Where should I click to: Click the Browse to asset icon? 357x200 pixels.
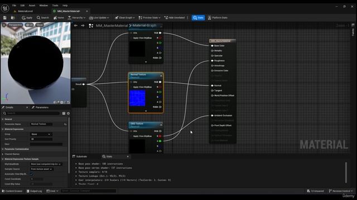click(13, 18)
